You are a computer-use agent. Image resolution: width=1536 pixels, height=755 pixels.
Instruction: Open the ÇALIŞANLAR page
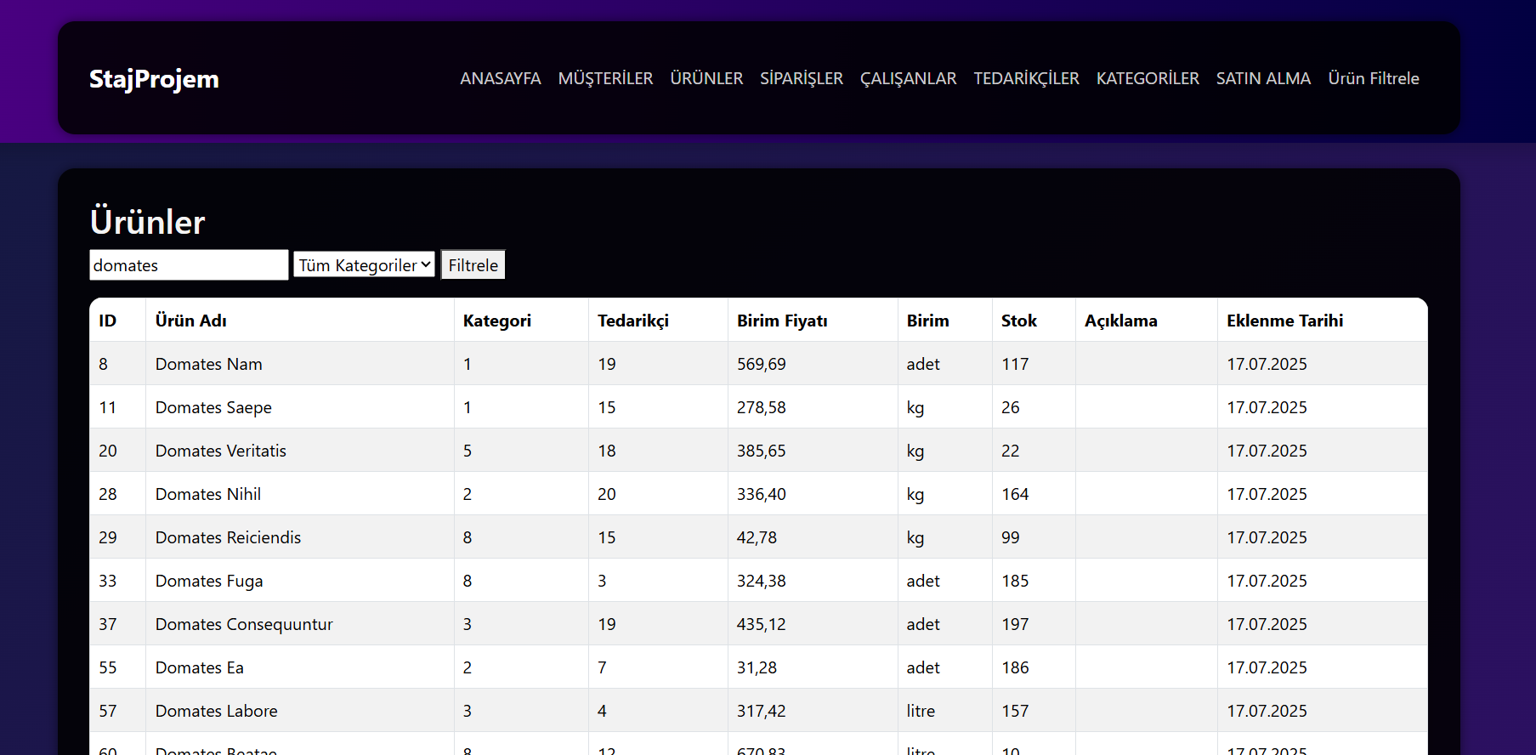908,78
